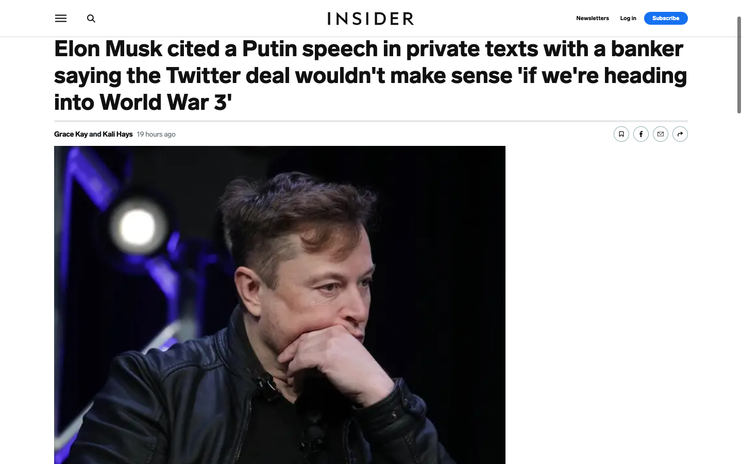Share the article on Facebook
742x464 pixels.
tap(641, 134)
